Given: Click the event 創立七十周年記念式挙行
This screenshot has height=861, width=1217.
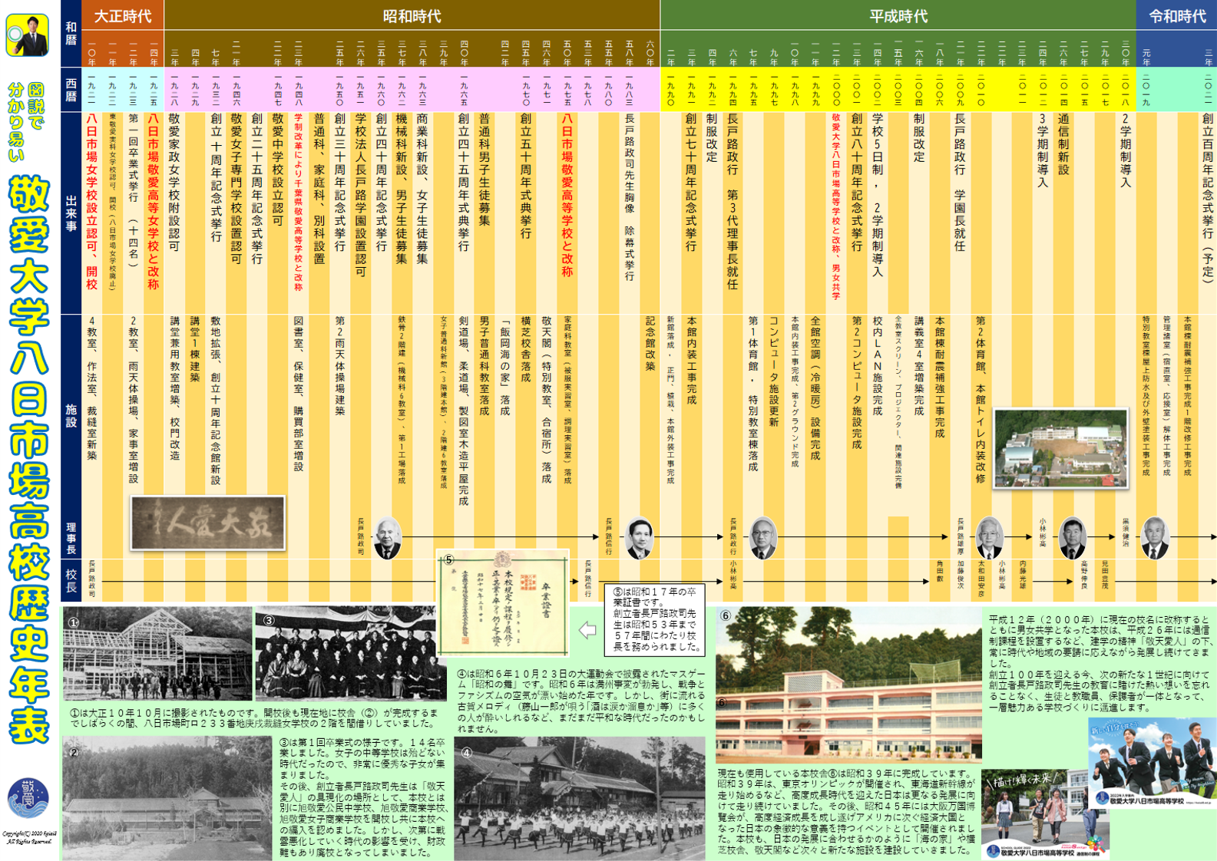Looking at the screenshot, I should 690,183.
